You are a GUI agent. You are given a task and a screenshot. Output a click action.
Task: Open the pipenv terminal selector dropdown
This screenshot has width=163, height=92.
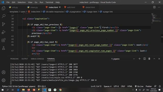point(123,59)
